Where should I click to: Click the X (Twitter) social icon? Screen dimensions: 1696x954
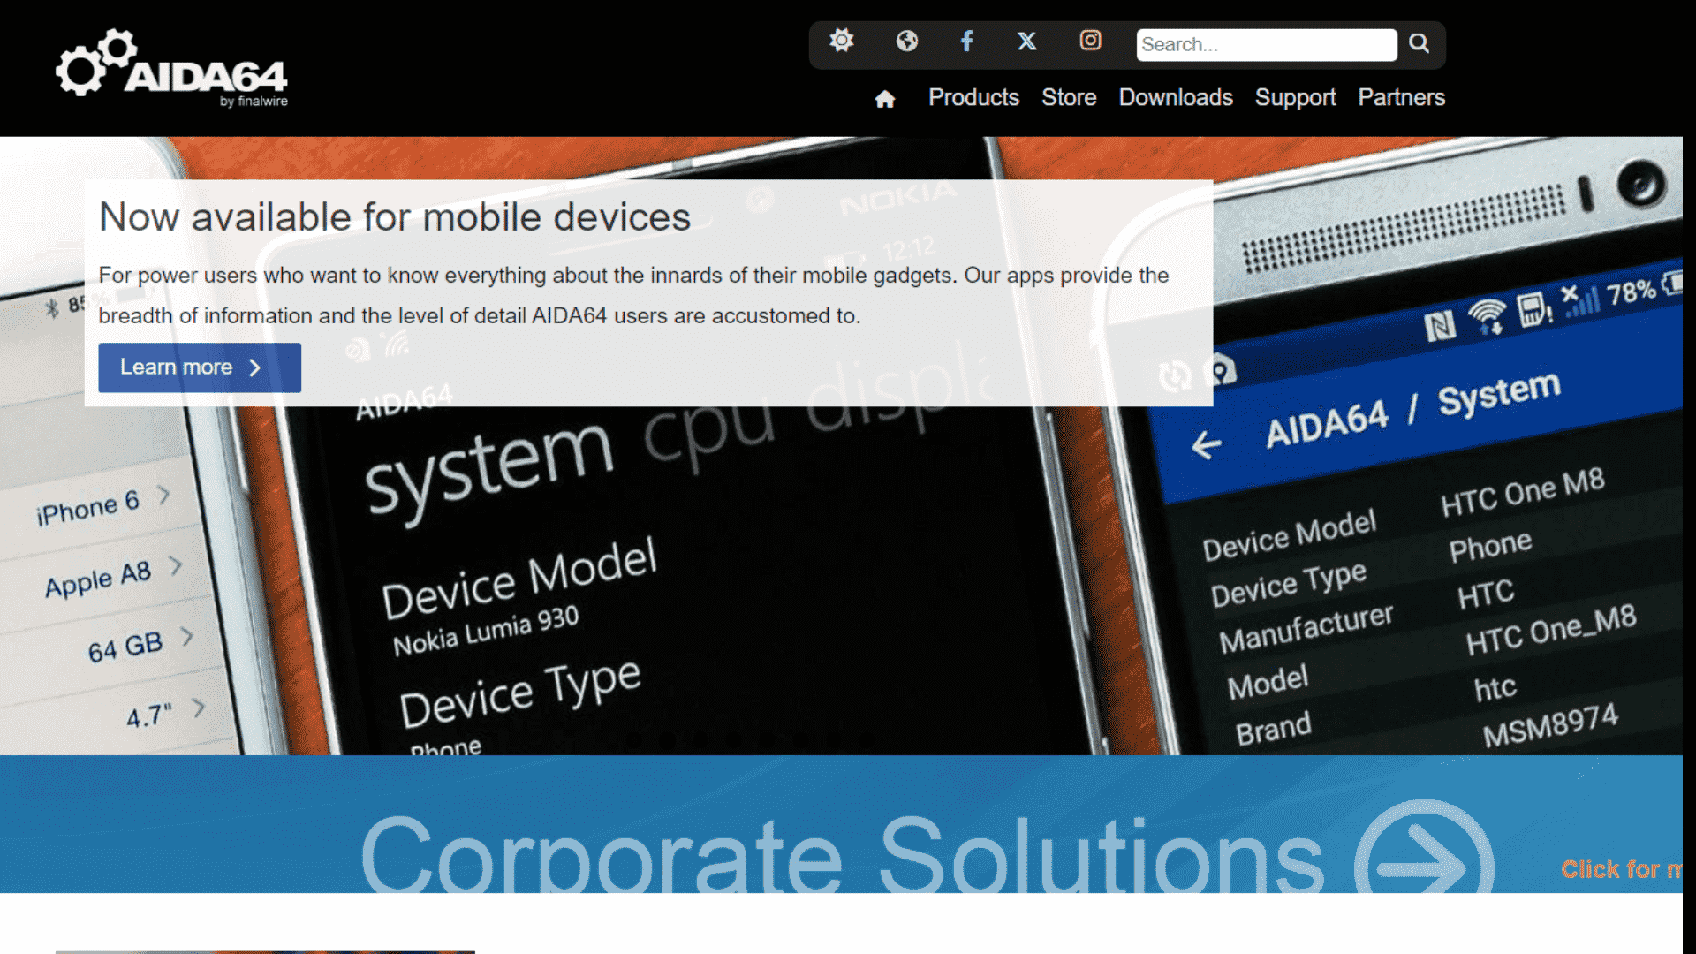click(1026, 41)
